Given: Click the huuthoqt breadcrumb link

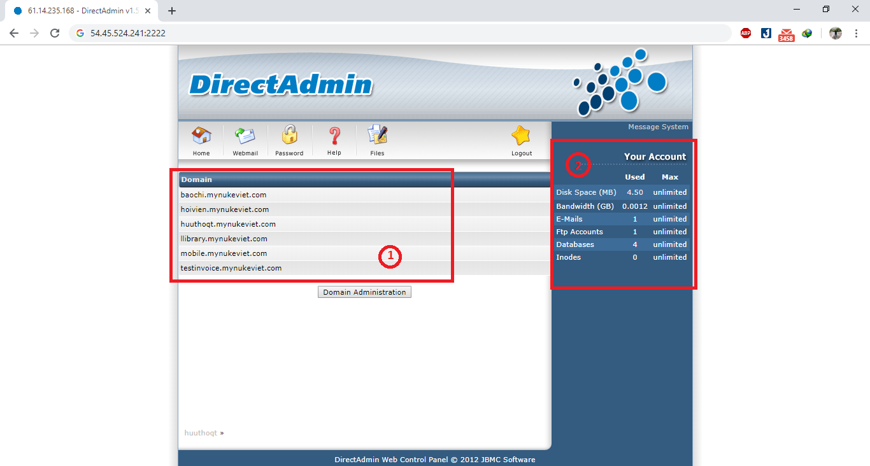Looking at the screenshot, I should coord(201,433).
